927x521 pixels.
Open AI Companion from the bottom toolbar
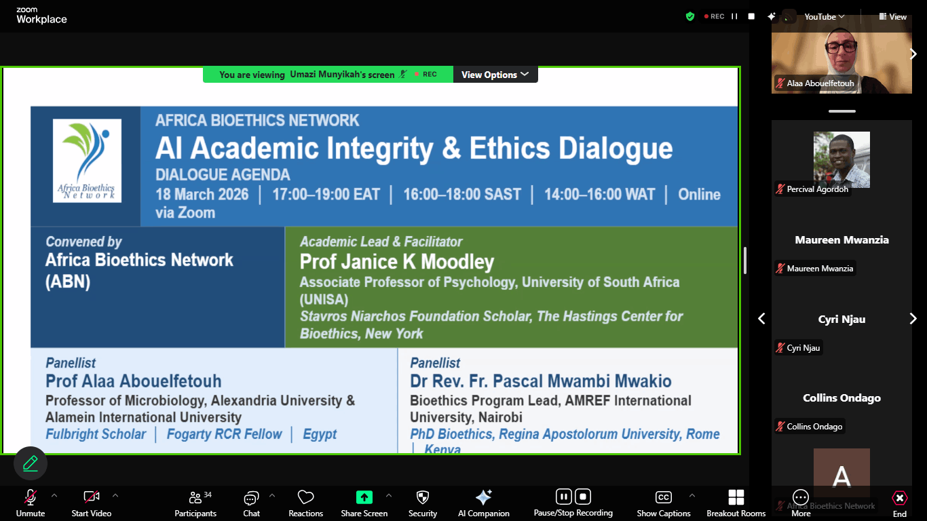click(484, 504)
